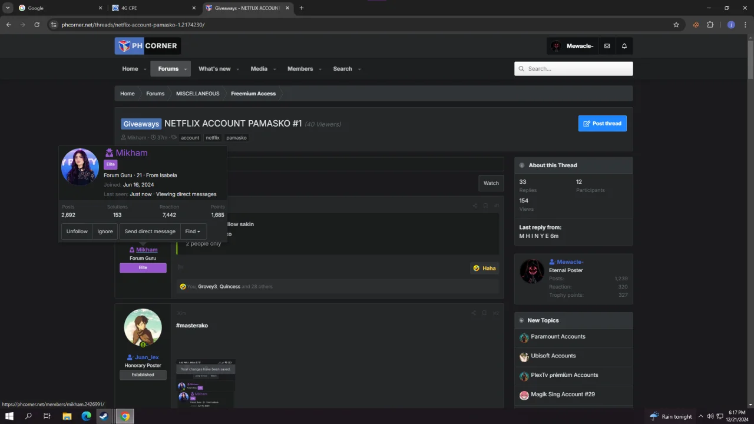Open the PH Corner logo homepage
The width and height of the screenshot is (754, 424).
click(x=148, y=46)
